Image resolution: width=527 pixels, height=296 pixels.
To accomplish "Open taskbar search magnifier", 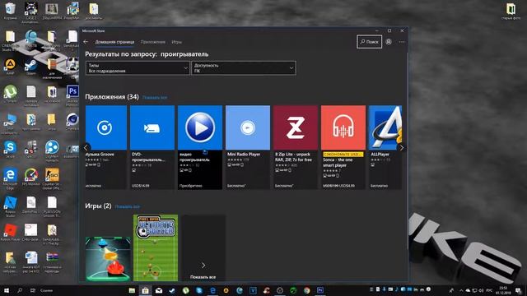I will coord(20,290).
